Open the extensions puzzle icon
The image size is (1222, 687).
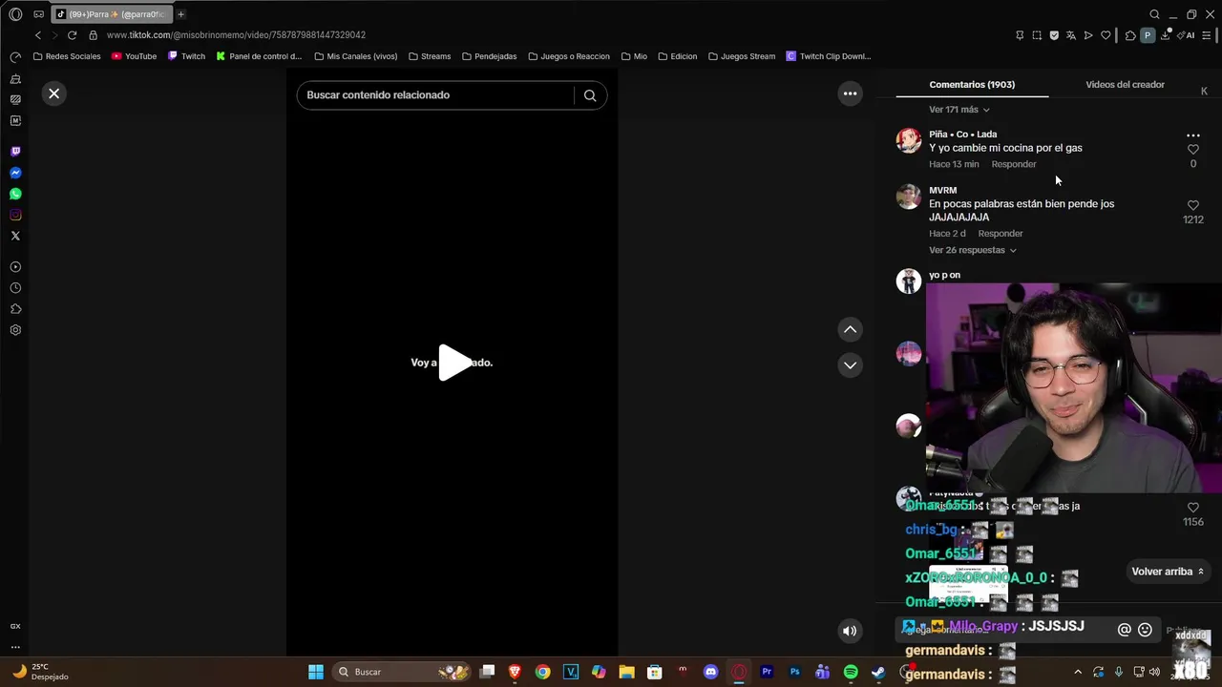(x=1130, y=35)
